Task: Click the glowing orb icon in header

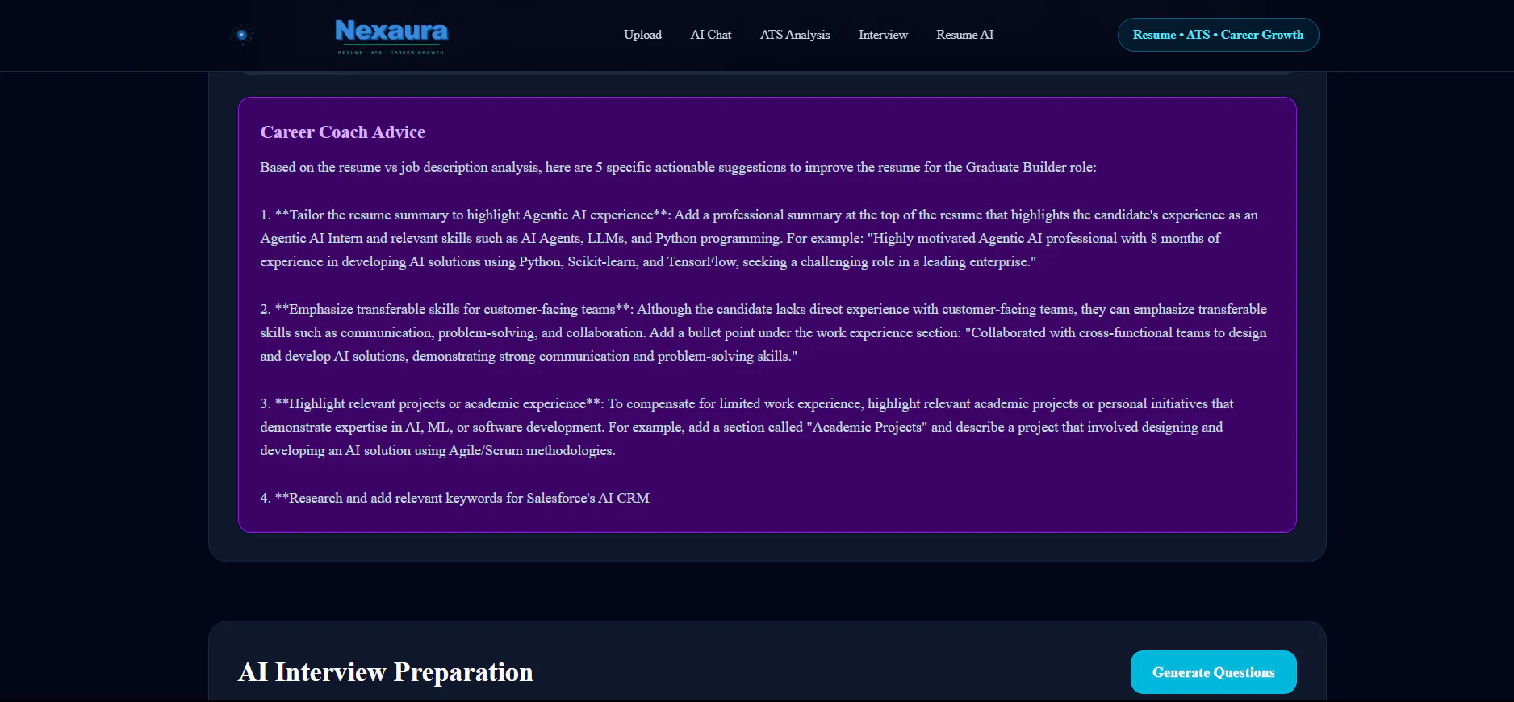Action: (x=241, y=35)
